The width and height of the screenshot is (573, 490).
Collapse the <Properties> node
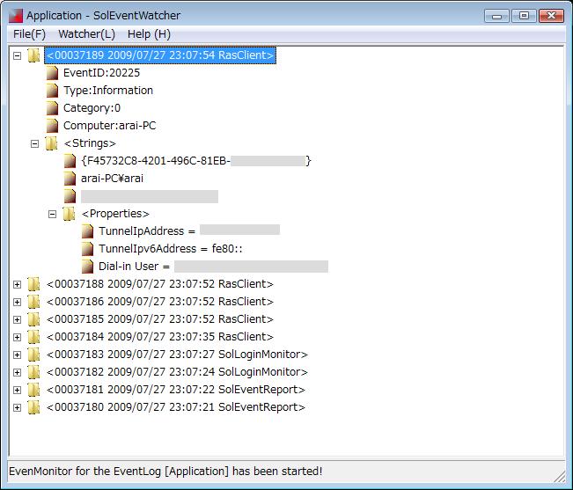point(52,215)
